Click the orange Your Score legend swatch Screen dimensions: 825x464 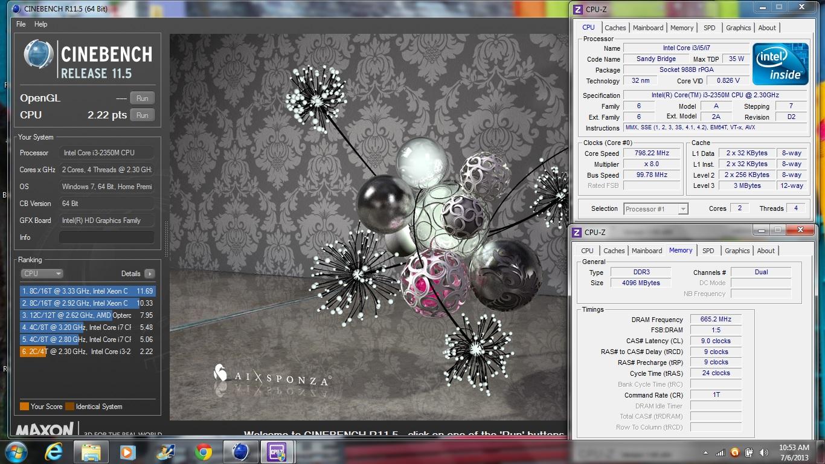pyautogui.click(x=24, y=407)
